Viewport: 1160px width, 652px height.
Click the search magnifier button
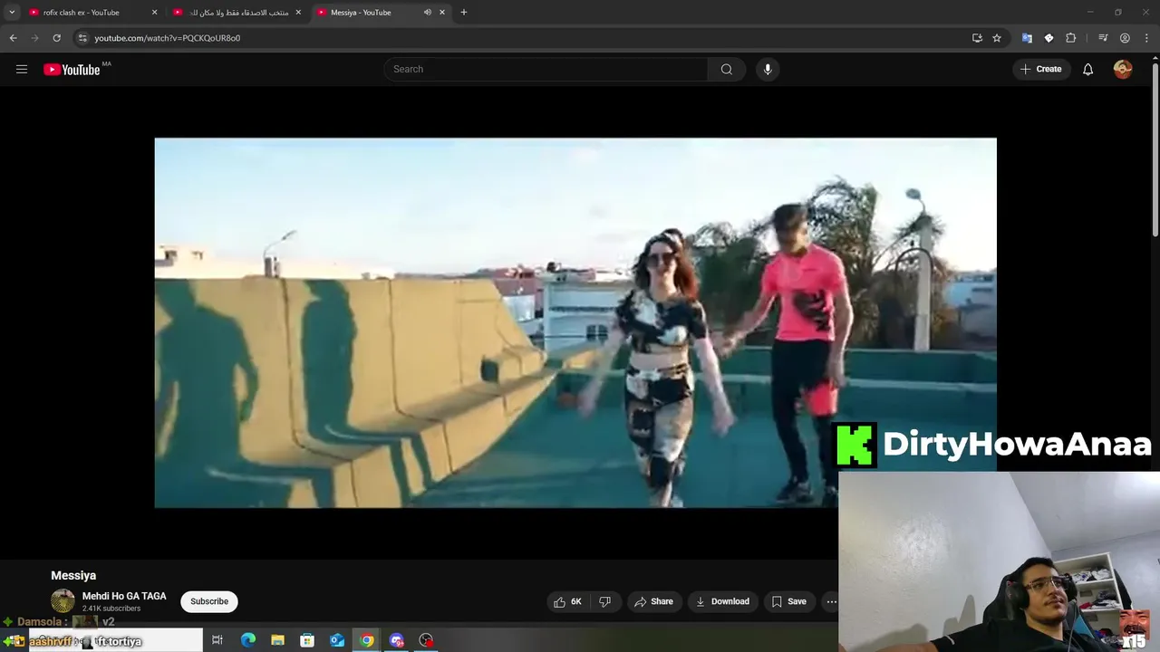click(x=726, y=69)
